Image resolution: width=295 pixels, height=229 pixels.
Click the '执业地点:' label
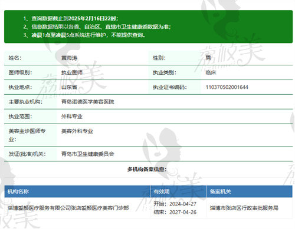(x=20, y=87)
